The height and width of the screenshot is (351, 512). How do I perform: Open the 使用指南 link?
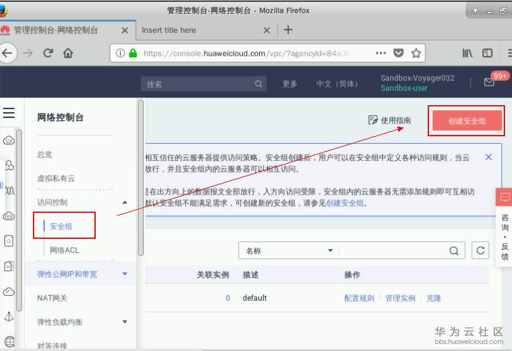(396, 120)
